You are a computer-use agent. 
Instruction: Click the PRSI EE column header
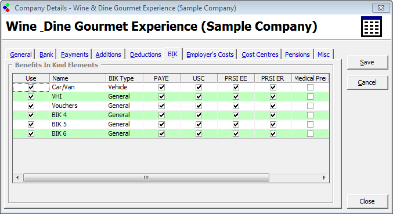click(236, 78)
